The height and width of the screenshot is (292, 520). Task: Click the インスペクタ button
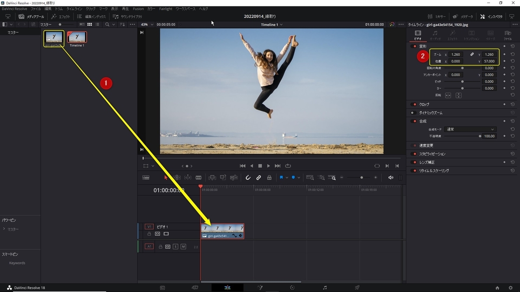click(491, 16)
